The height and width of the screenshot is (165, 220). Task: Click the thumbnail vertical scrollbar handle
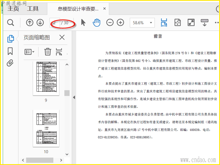pos(67,93)
